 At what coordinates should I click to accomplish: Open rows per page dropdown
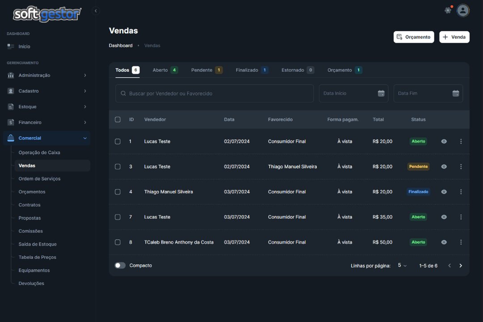click(402, 266)
